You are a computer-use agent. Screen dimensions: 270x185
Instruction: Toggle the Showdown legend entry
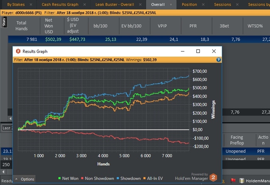pyautogui.click(x=128, y=178)
